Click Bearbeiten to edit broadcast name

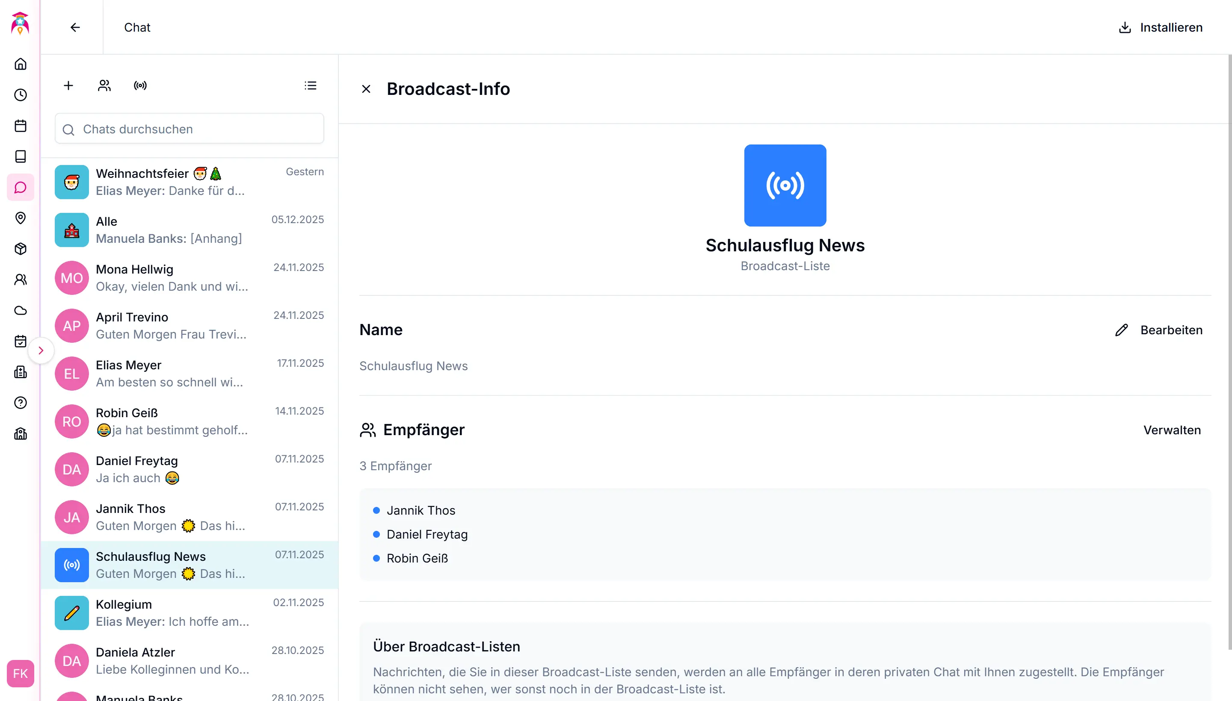1159,330
